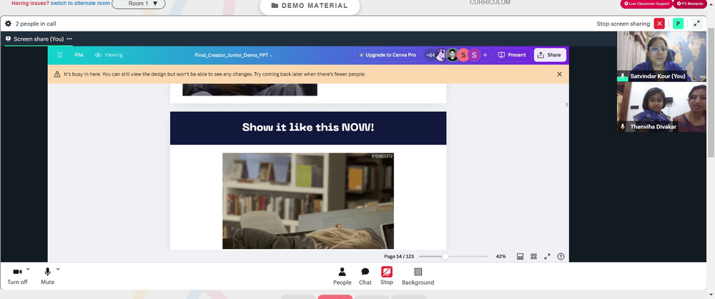Click the Viewing mode eye indicator
Screen dimensions: 715x299
[109, 55]
